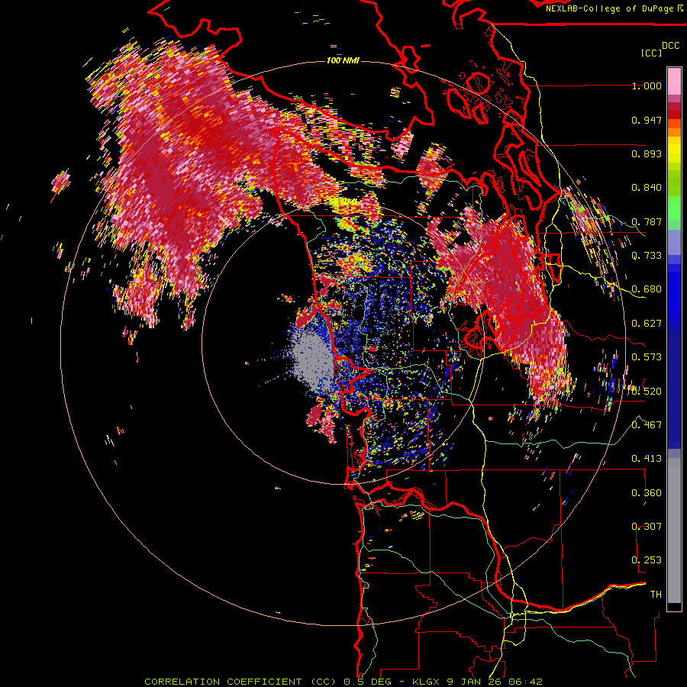Click the KLGX station identifier

point(427,682)
